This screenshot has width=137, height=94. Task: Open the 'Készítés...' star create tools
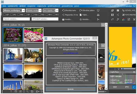85,19
